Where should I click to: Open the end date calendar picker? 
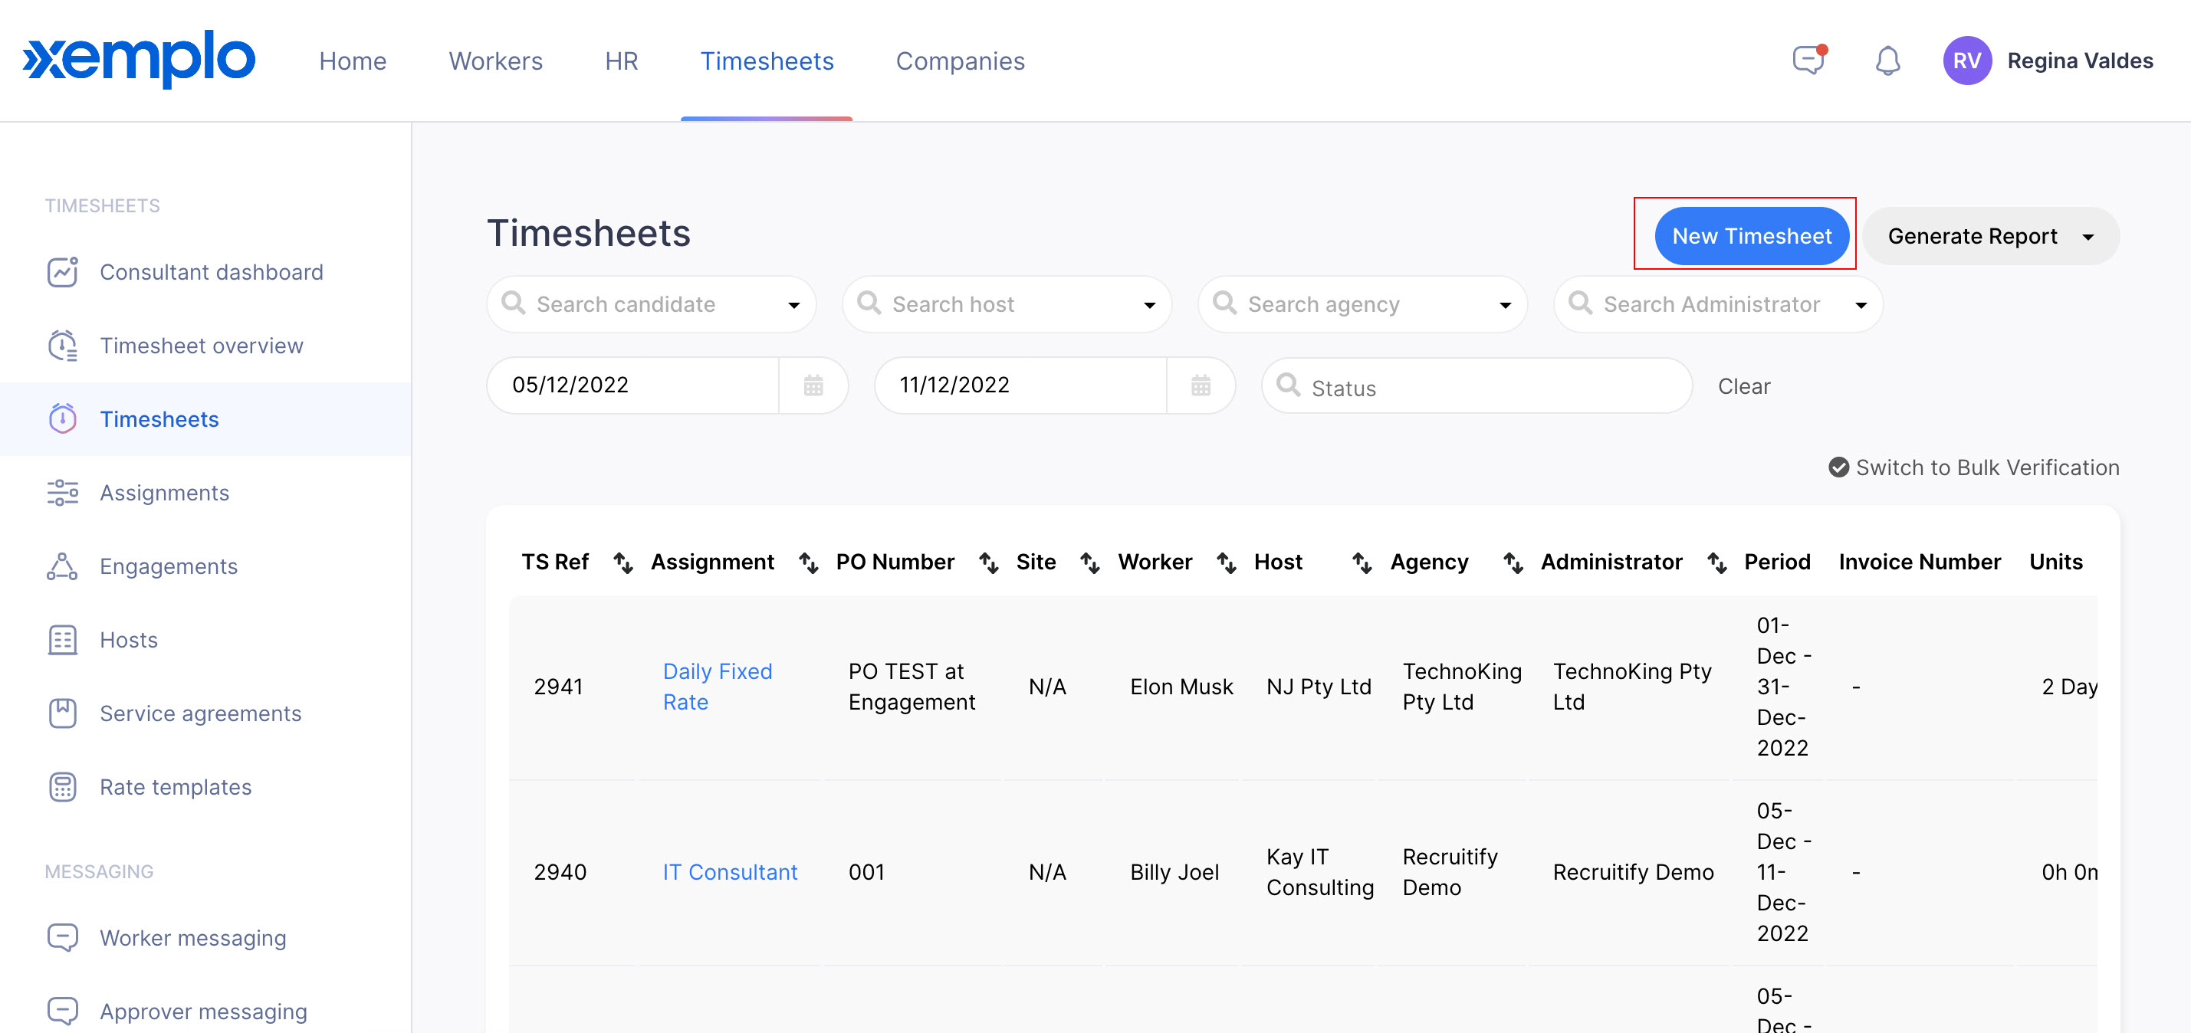[x=1200, y=386]
